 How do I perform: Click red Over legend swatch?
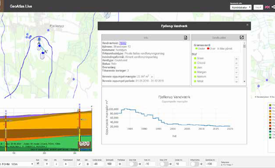pyautogui.click(x=208, y=49)
